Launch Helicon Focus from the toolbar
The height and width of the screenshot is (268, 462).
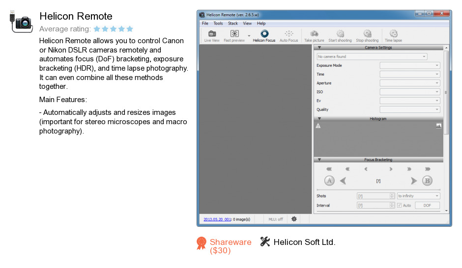[264, 36]
